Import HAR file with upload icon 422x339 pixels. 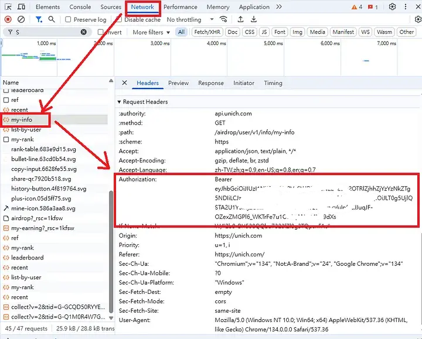[x=241, y=19]
